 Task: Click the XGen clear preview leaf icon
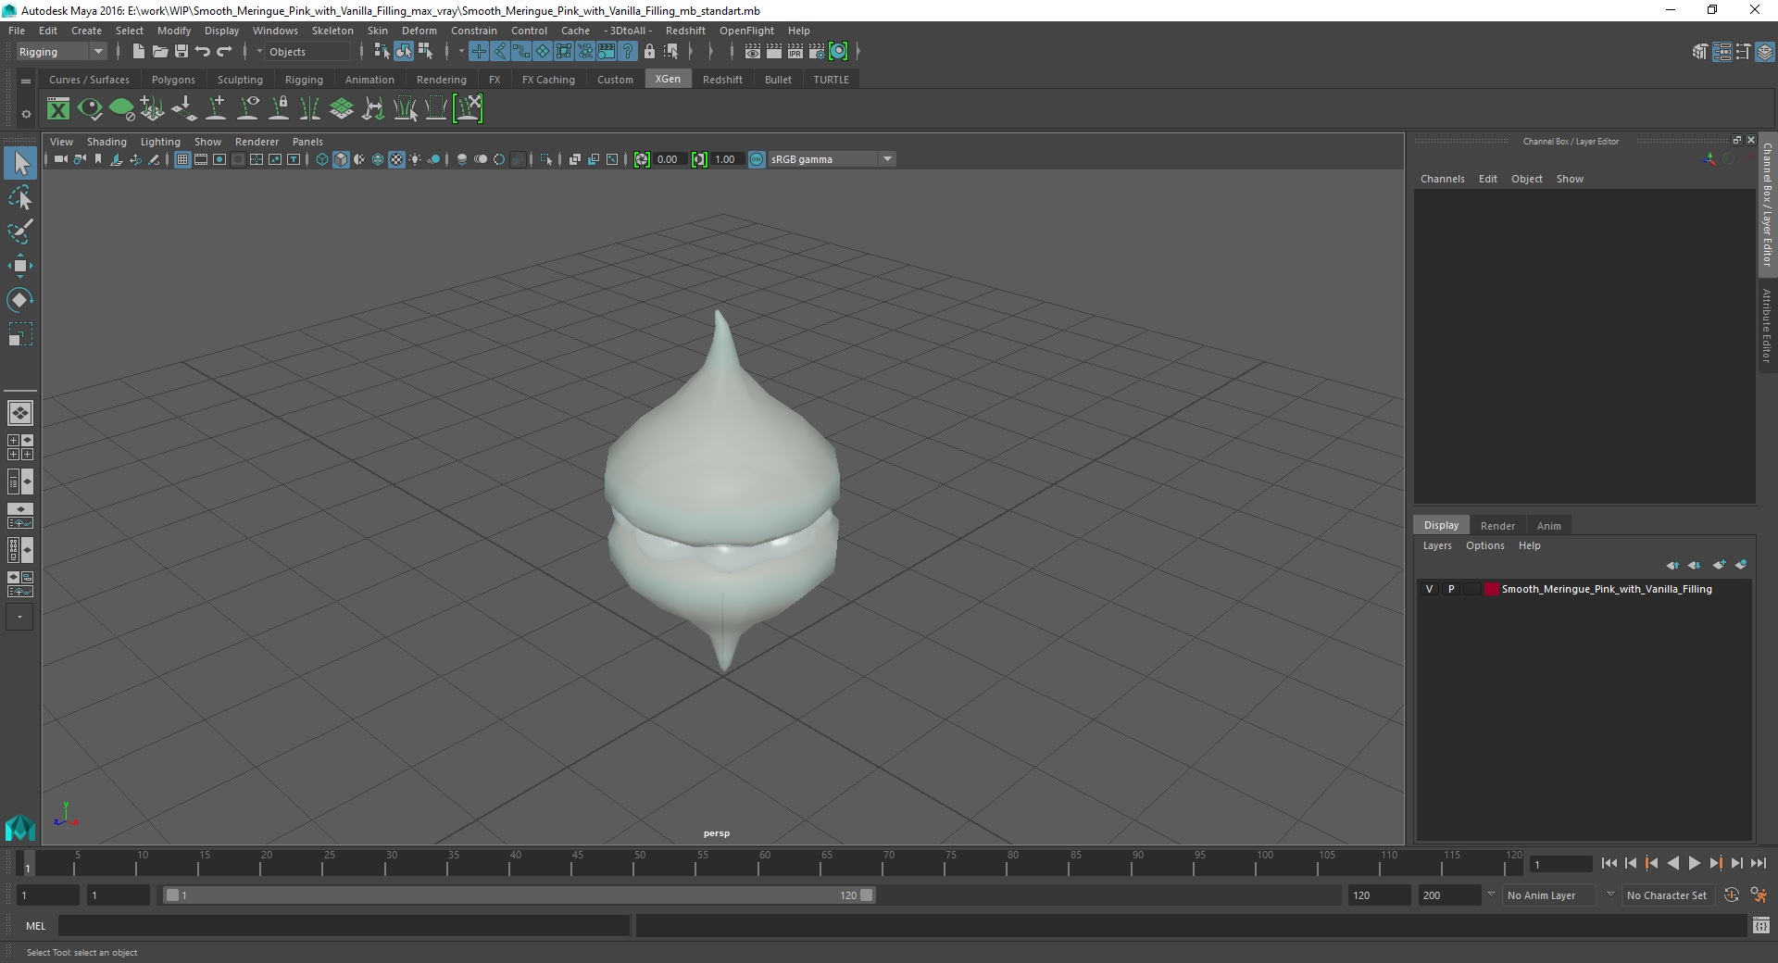121,109
